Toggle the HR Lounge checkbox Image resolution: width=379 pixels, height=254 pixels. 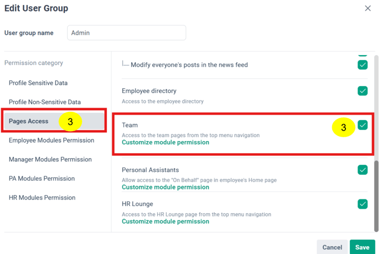[362, 204]
